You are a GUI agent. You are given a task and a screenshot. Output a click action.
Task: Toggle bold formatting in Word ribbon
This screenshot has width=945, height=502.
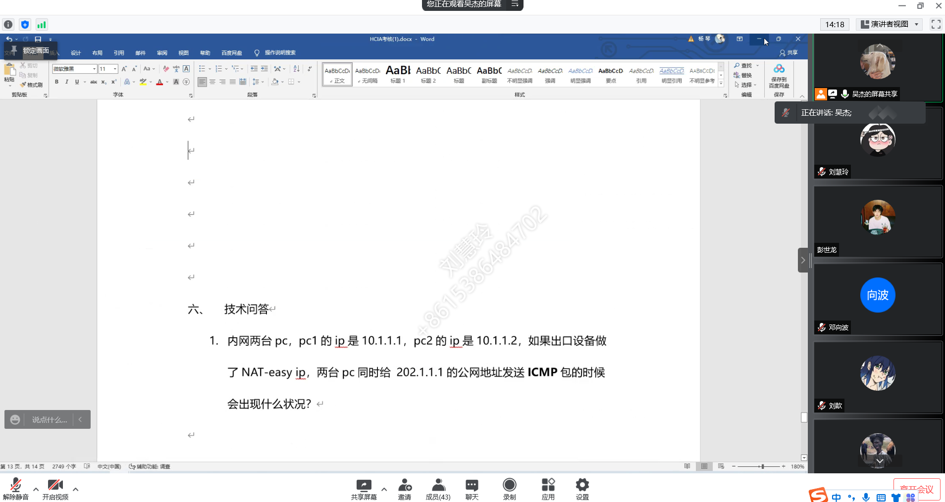[56, 82]
